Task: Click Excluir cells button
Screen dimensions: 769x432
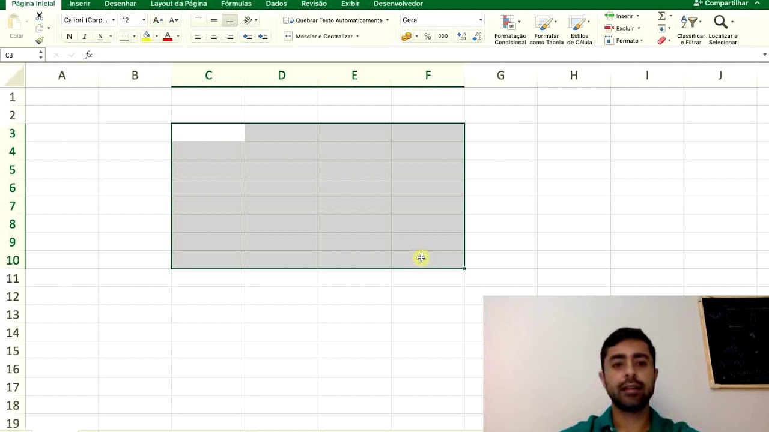Action: 622,28
